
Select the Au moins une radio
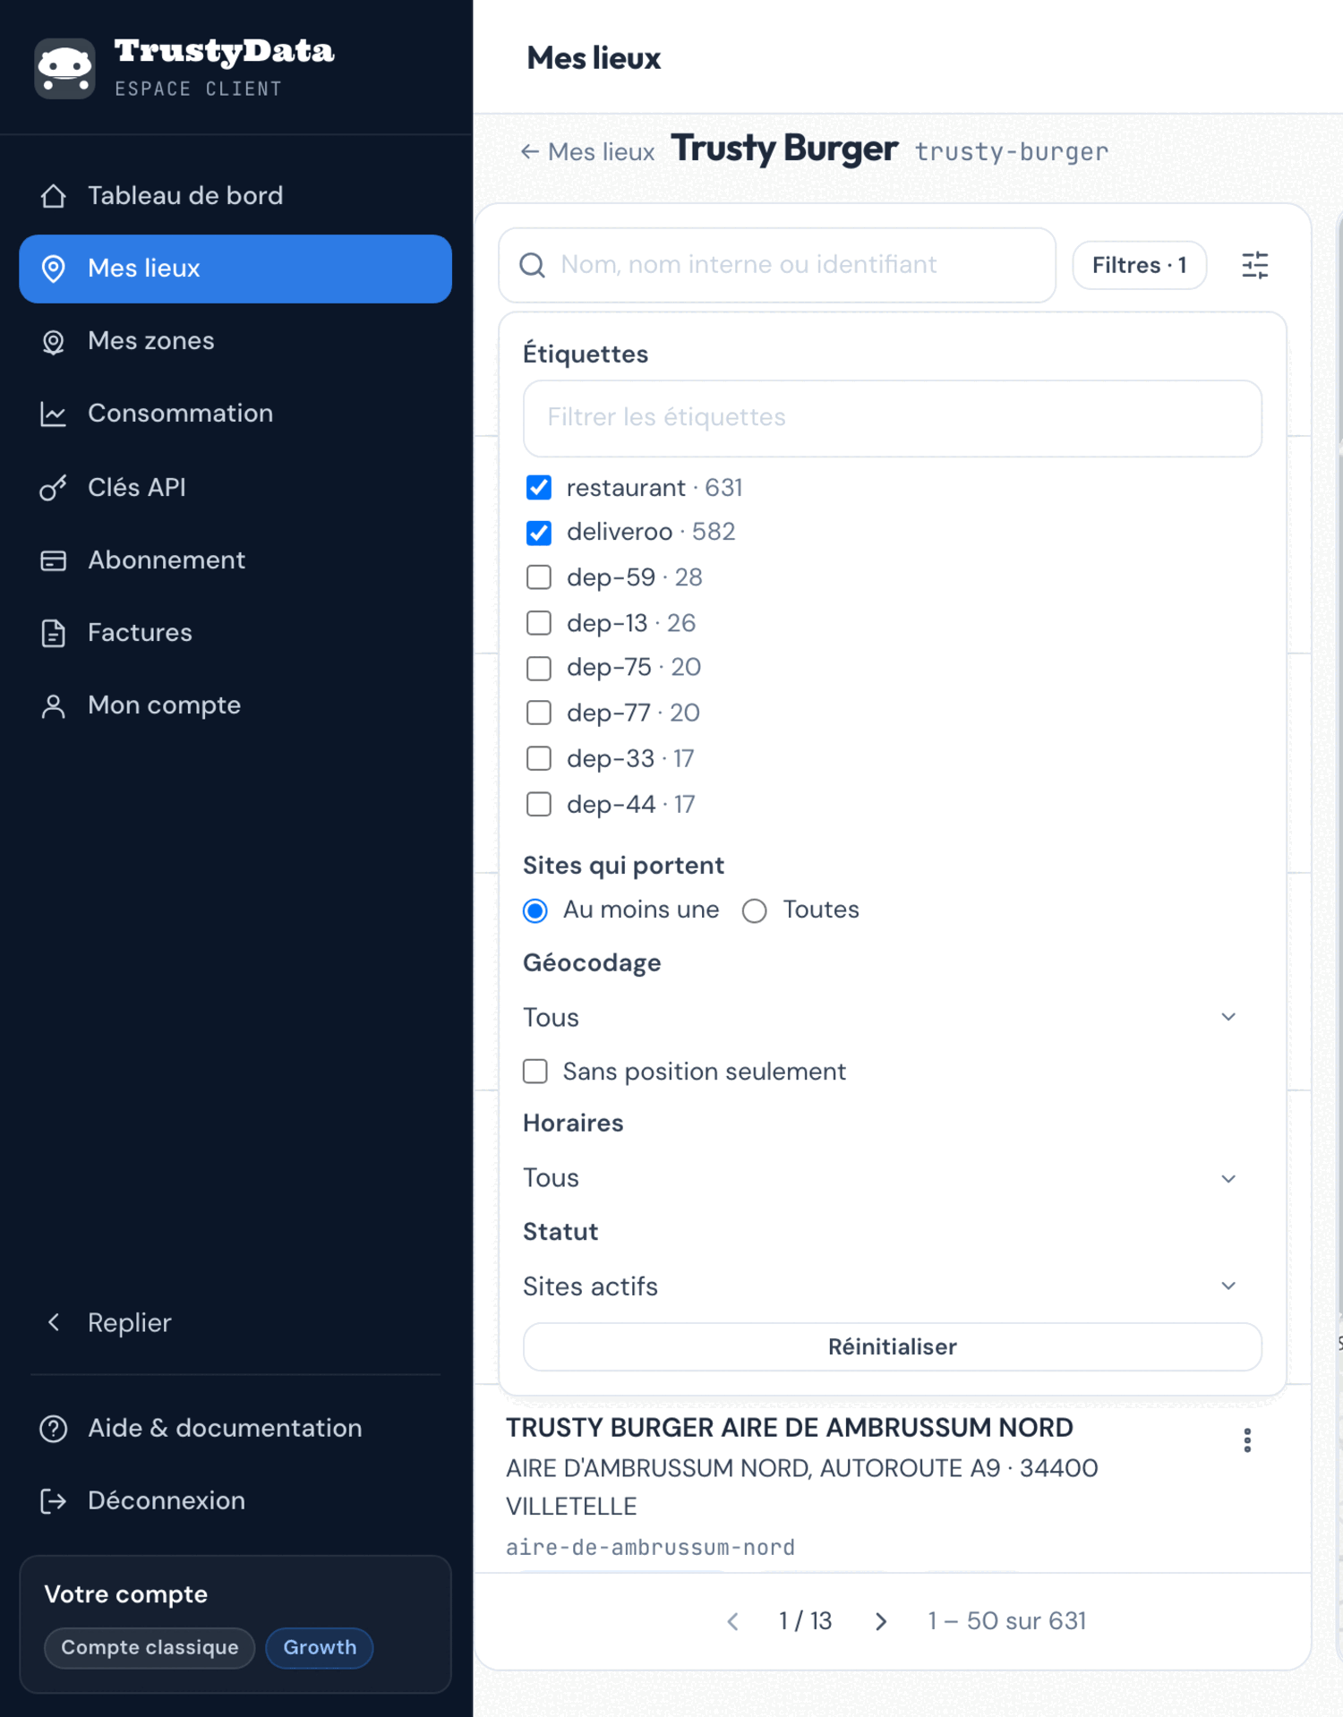(535, 910)
